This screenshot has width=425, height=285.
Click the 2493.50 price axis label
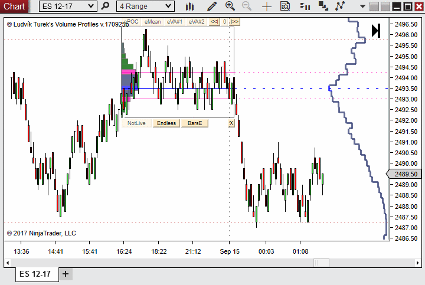coord(406,89)
